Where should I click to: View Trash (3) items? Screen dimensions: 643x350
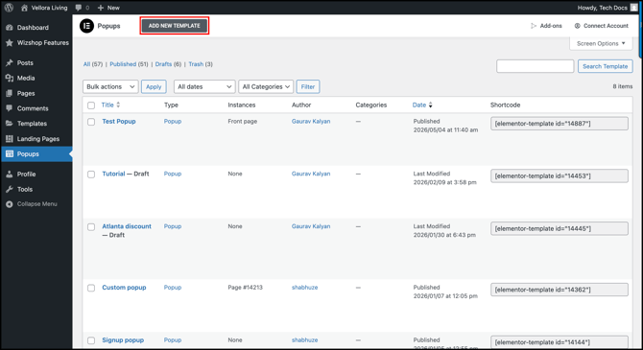tap(201, 64)
